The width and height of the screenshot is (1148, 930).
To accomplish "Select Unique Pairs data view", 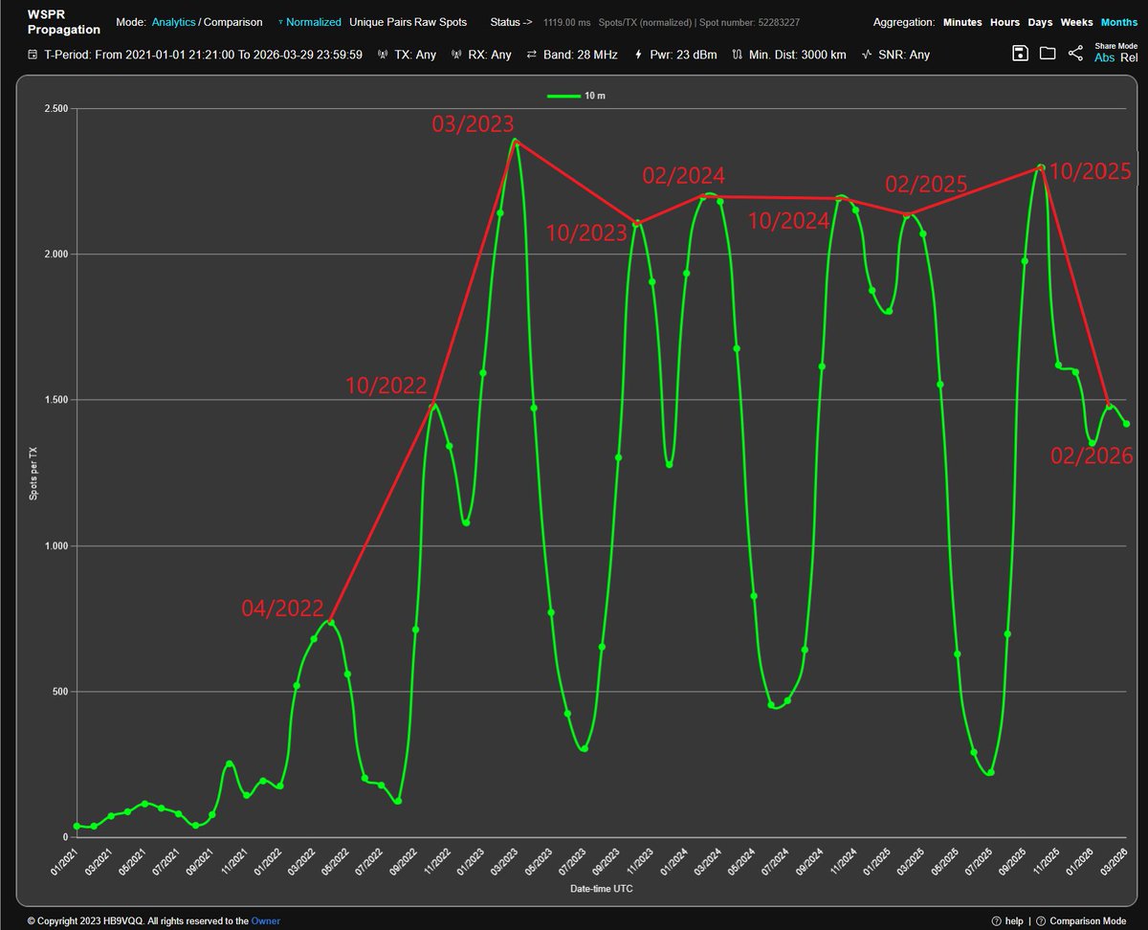I will coord(380,21).
